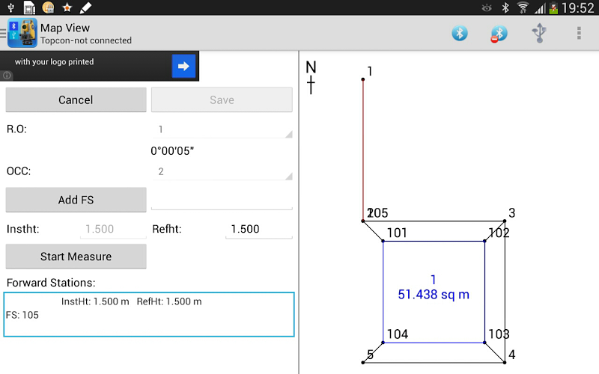Click the blue arrow on the ad banner
This screenshot has height=374, width=599.
pyautogui.click(x=183, y=66)
